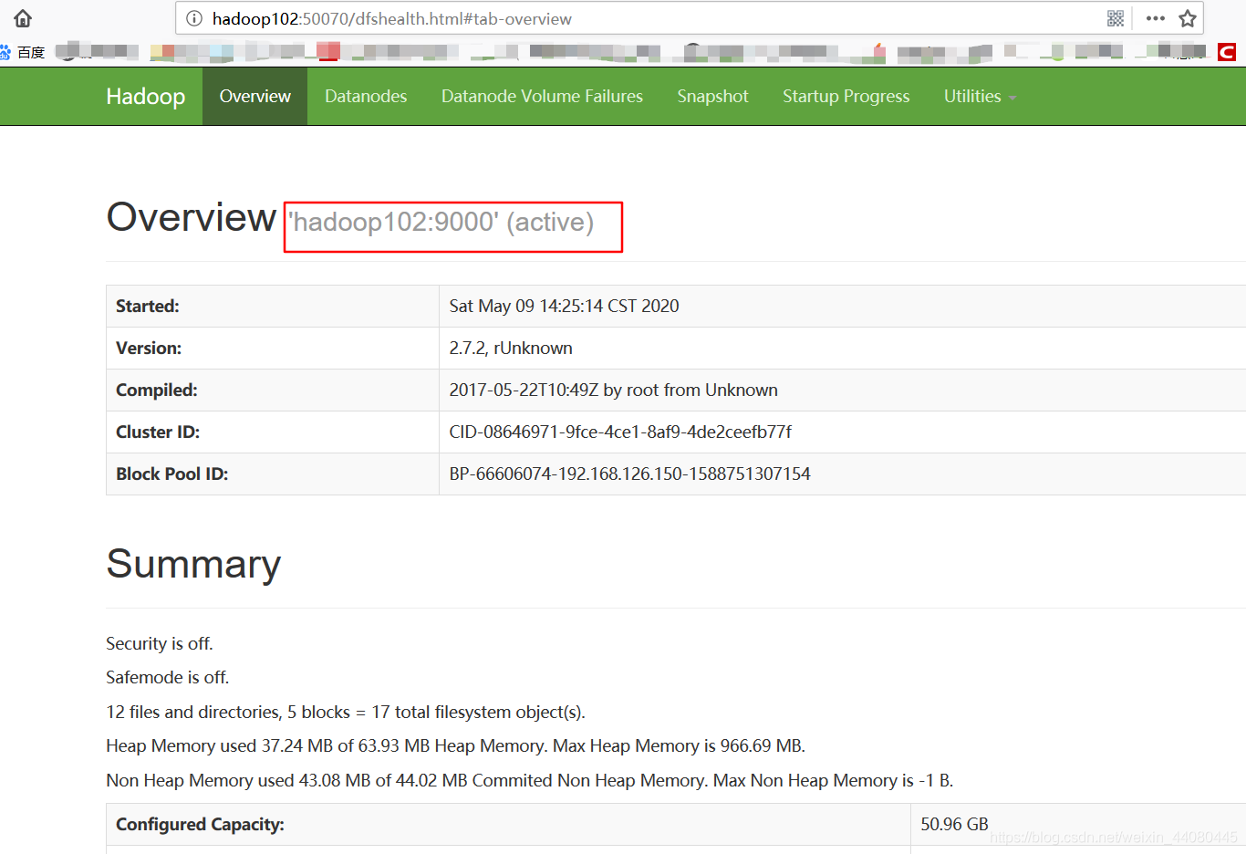Image resolution: width=1246 pixels, height=854 pixels.
Task: Open the three-dot page actions menu
Action: (1155, 18)
